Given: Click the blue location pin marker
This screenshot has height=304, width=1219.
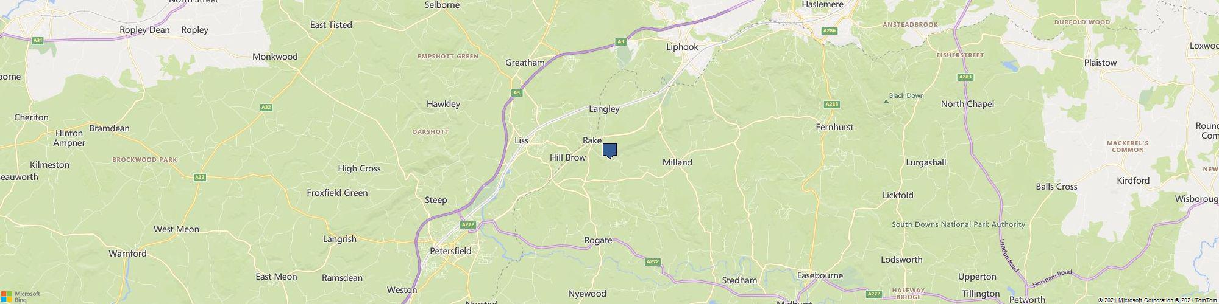Looking at the screenshot, I should pos(609,151).
